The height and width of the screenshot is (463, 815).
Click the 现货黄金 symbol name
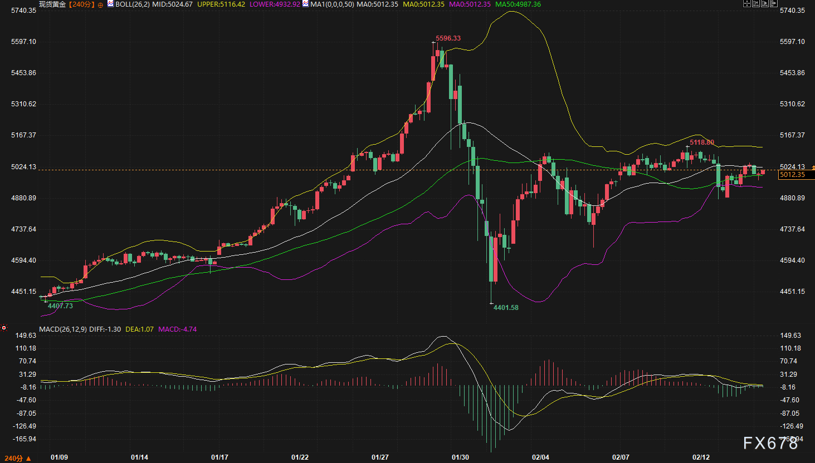(52, 4)
